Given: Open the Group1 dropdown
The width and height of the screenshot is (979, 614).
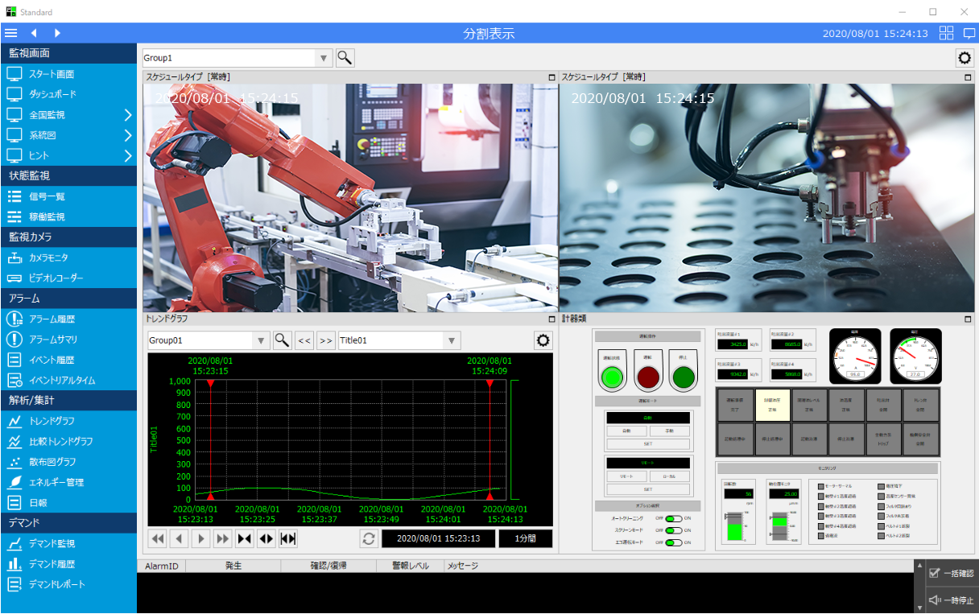Looking at the screenshot, I should [324, 58].
